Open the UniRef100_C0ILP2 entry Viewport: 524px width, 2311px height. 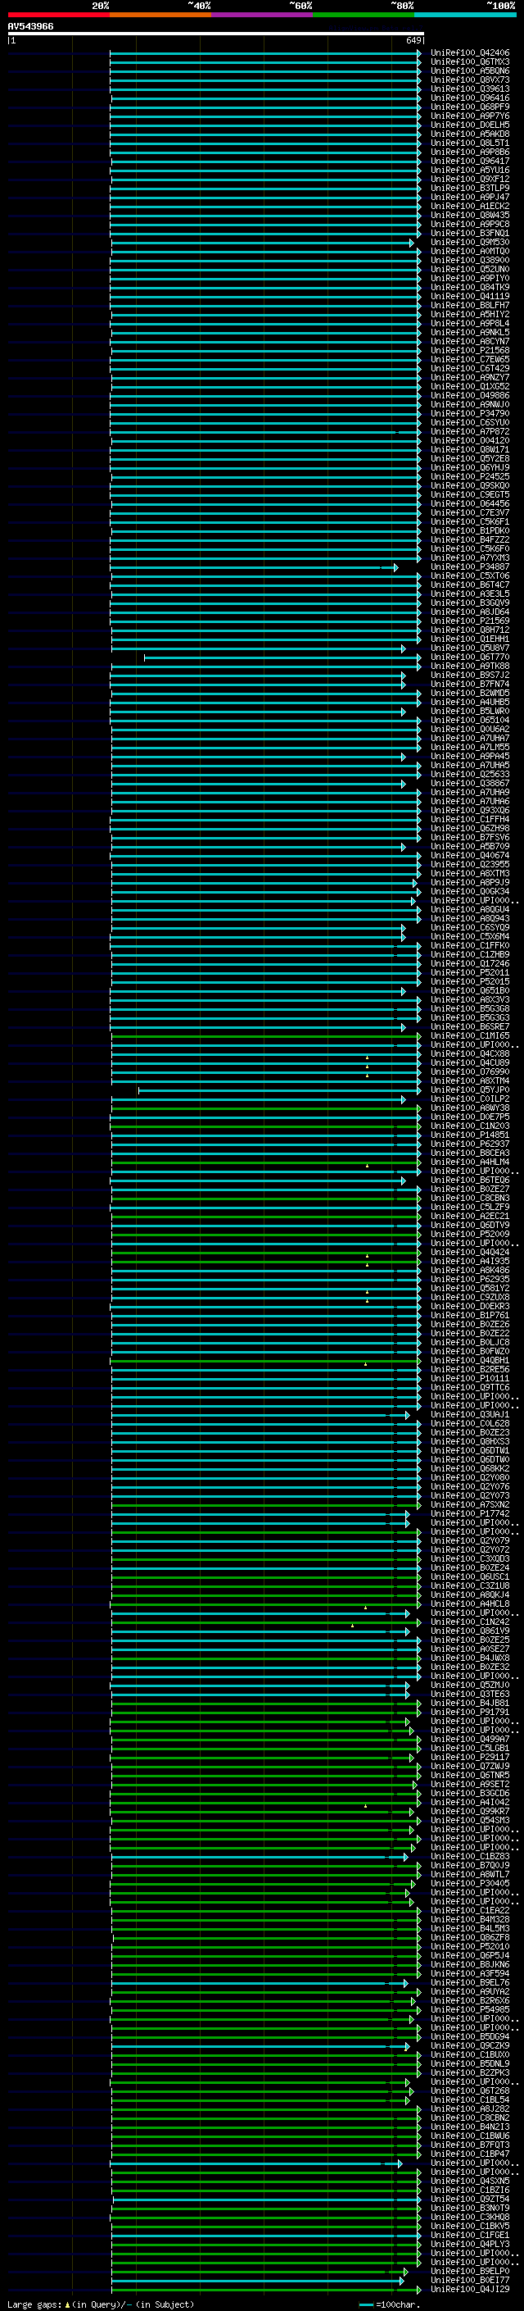(x=470, y=1099)
